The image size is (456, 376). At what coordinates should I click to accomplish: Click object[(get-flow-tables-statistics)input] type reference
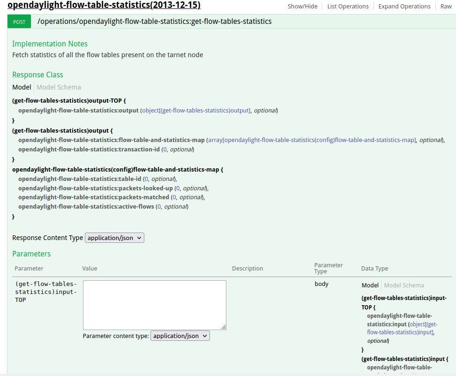point(402,328)
